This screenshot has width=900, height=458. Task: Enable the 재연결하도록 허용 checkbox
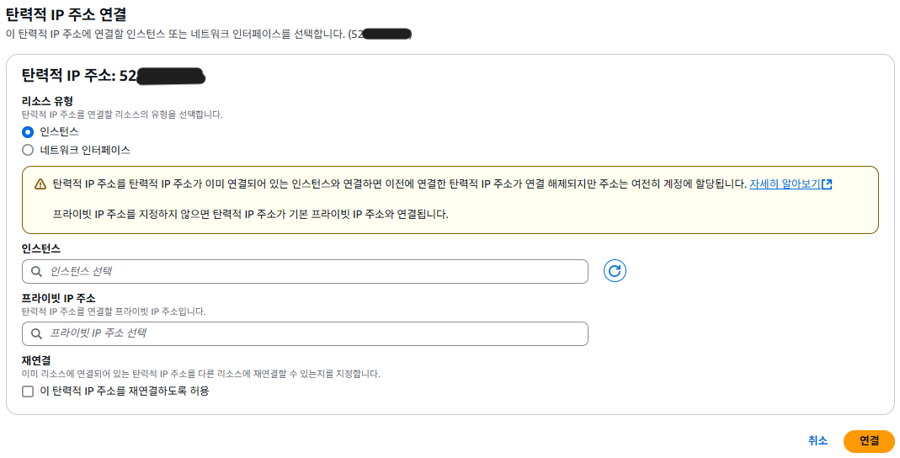tap(28, 391)
